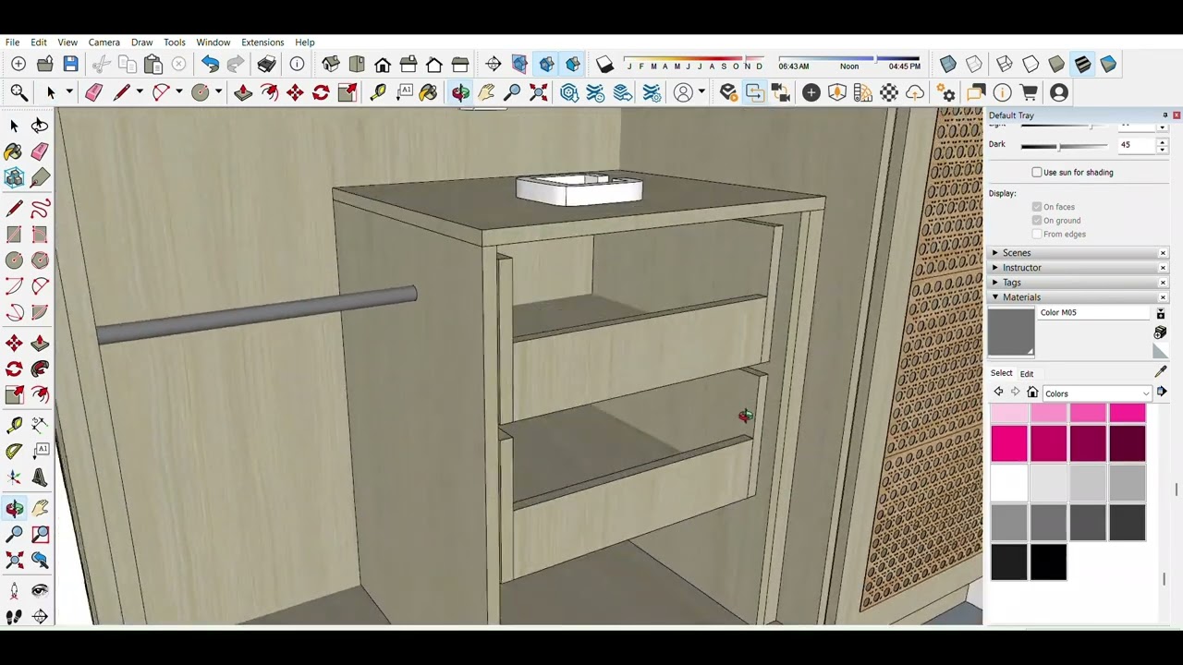This screenshot has height=665, width=1183.
Task: Click the materials Home (In Model) button
Action: coord(1032,393)
